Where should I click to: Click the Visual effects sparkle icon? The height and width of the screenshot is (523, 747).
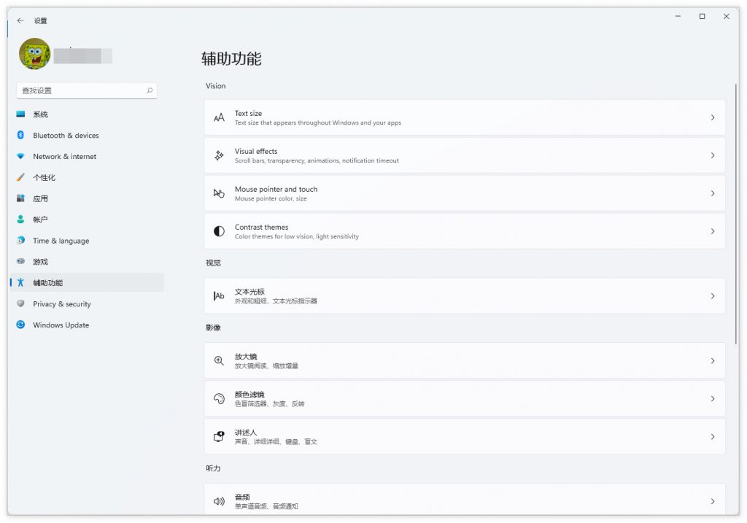[x=219, y=155]
